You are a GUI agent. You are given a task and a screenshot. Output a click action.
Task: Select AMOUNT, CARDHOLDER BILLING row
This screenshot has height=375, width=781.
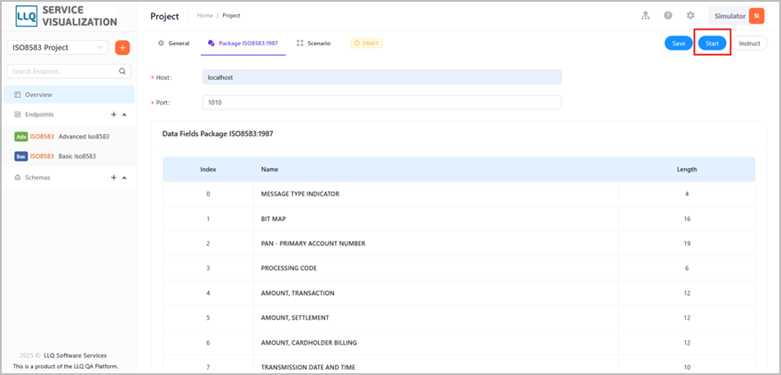458,343
